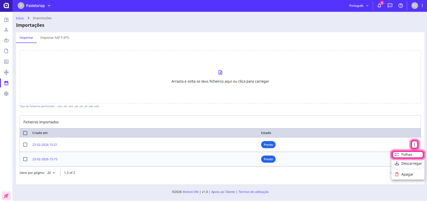Open the reports chart icon in sidebar
The width and height of the screenshot is (427, 201).
tap(6, 62)
